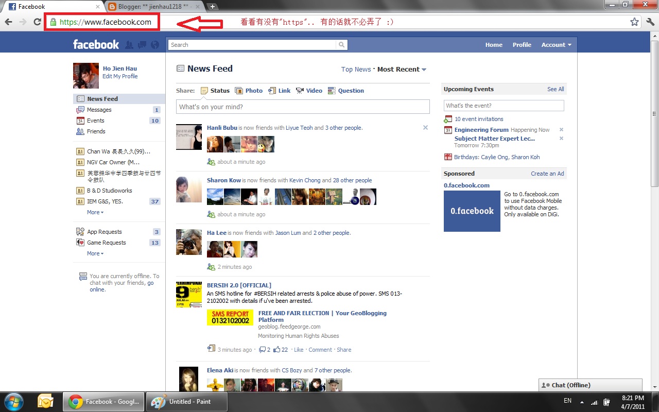Switch to Top News feed

(x=356, y=70)
